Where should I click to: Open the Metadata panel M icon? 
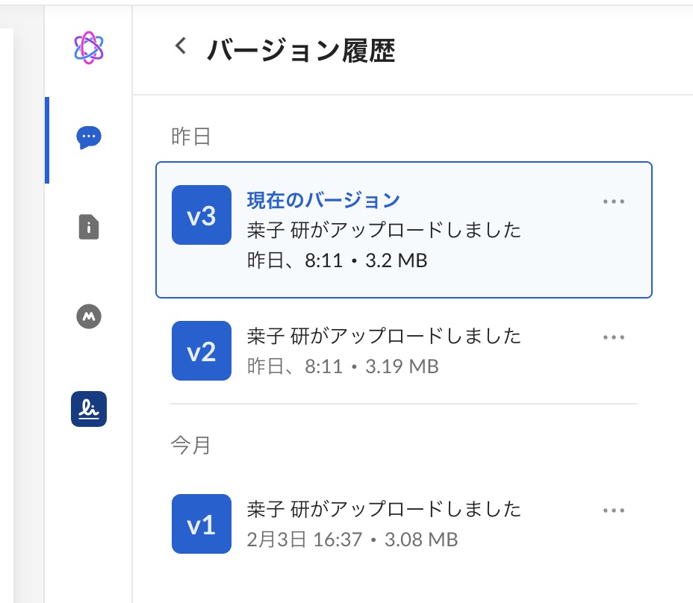[x=89, y=316]
